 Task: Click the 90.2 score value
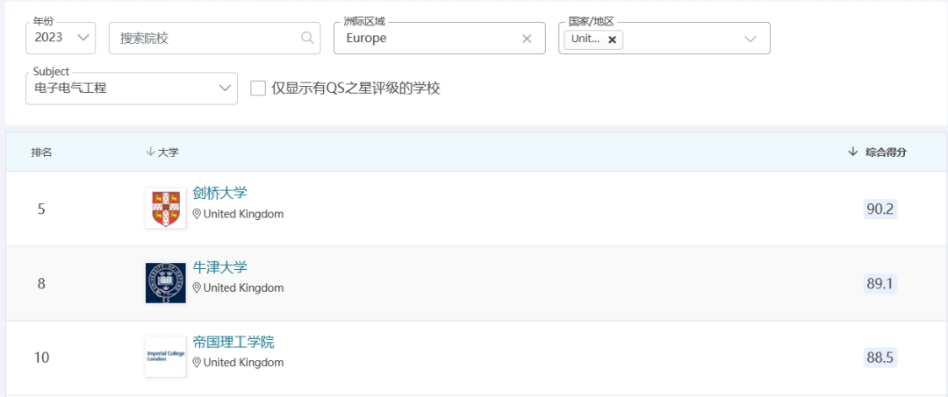880,209
